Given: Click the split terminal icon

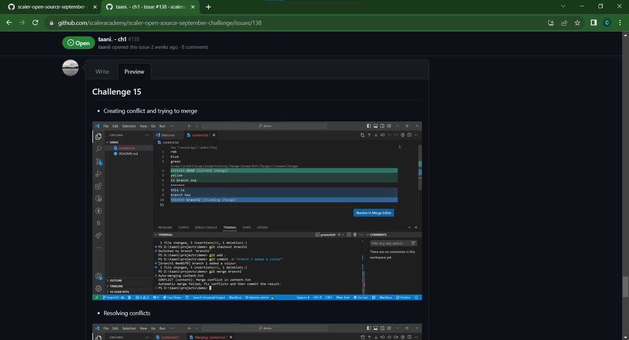Looking at the screenshot, I should click(349, 235).
